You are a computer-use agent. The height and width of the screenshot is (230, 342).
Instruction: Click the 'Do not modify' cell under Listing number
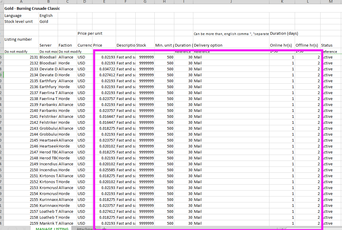[x=21, y=52]
